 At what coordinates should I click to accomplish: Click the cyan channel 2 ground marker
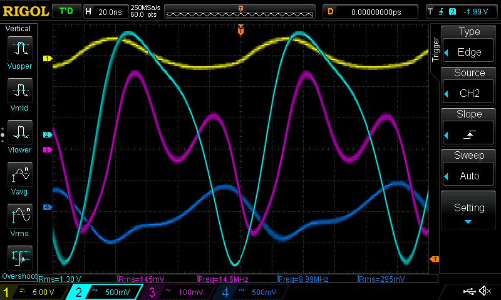pos(48,134)
